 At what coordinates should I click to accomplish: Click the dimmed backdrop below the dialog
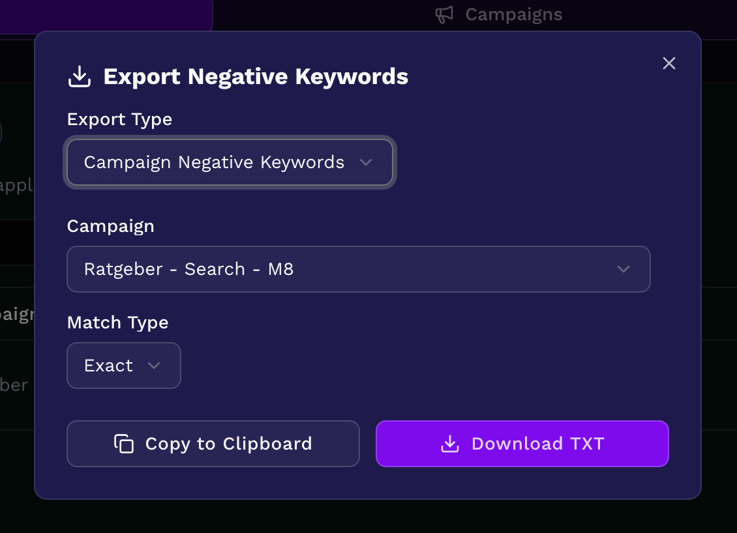(x=368, y=517)
